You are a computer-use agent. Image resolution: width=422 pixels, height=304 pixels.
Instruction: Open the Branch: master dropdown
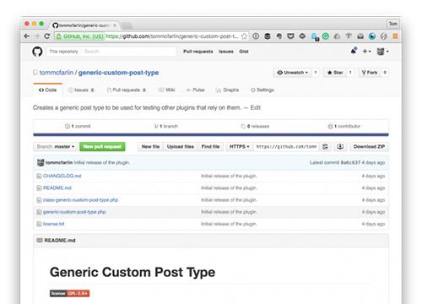click(x=56, y=147)
